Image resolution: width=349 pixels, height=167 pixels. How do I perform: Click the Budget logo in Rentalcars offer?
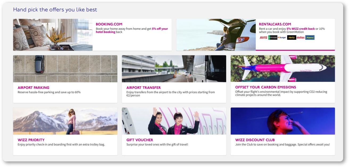(282, 37)
